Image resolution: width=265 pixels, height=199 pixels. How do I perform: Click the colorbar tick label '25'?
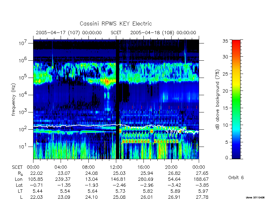225,74
